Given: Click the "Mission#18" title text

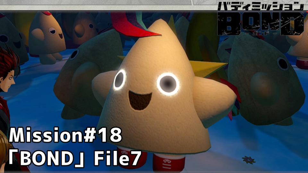Looking at the screenshot, I should click(x=65, y=135).
